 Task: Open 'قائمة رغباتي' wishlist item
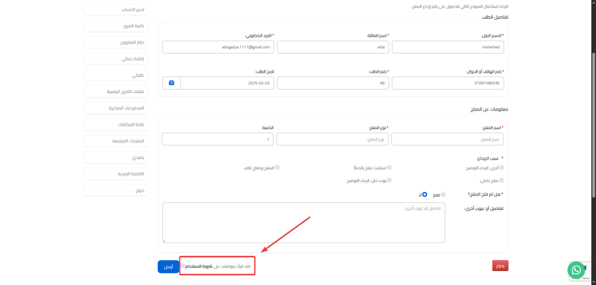click(x=115, y=59)
